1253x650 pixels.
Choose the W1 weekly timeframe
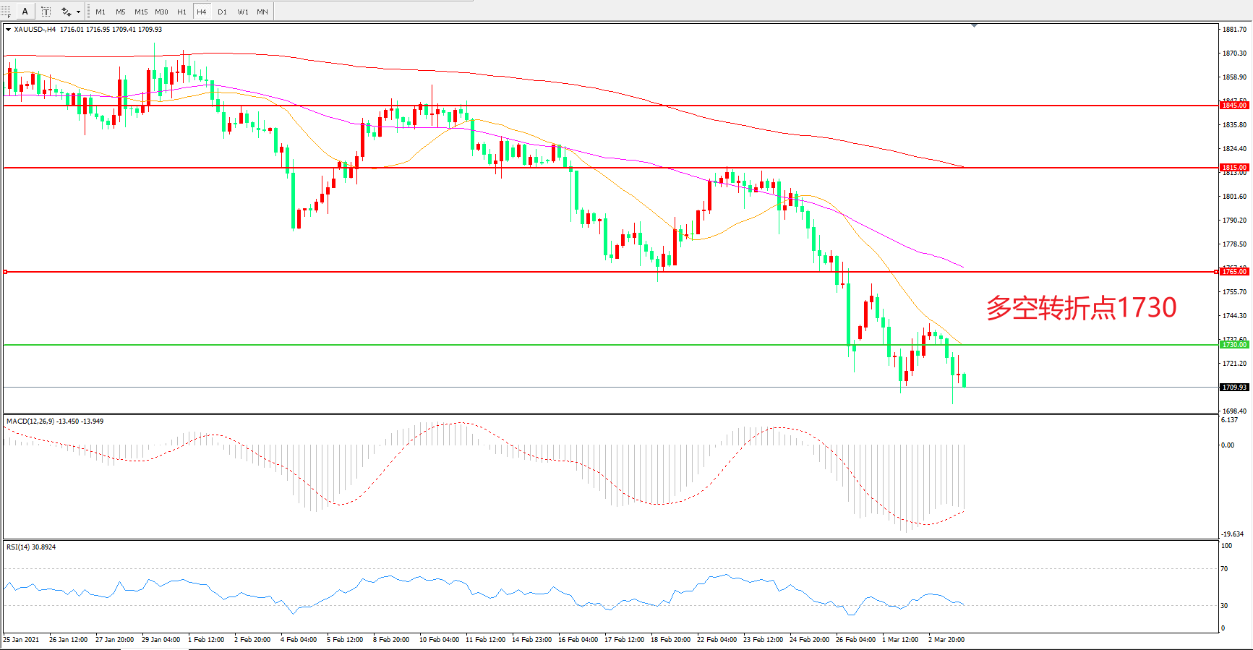pyautogui.click(x=242, y=12)
